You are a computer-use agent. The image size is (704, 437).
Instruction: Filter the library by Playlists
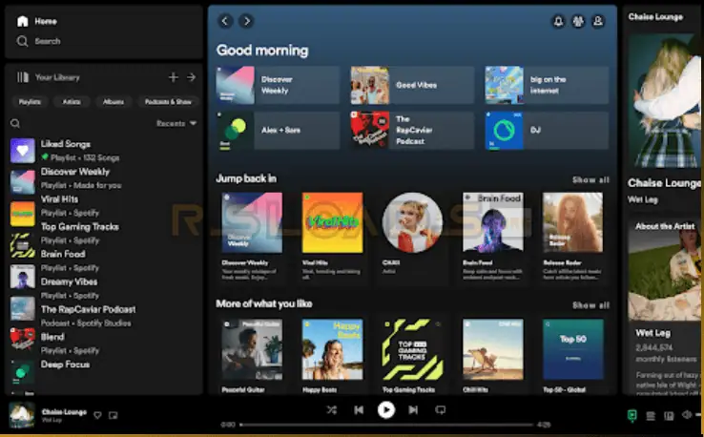pos(30,102)
